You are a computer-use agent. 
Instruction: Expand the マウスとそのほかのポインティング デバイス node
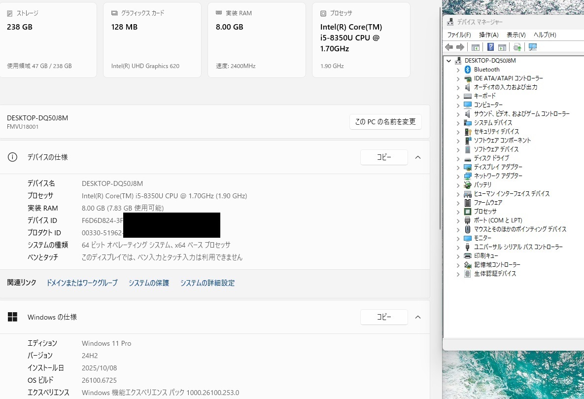(x=458, y=229)
